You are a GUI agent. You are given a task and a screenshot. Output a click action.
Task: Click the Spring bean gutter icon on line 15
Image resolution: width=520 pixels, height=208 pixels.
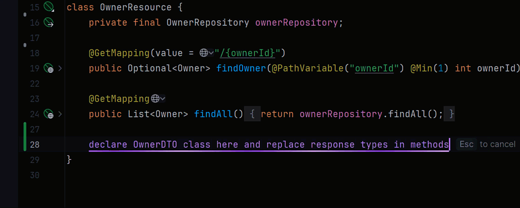point(49,7)
